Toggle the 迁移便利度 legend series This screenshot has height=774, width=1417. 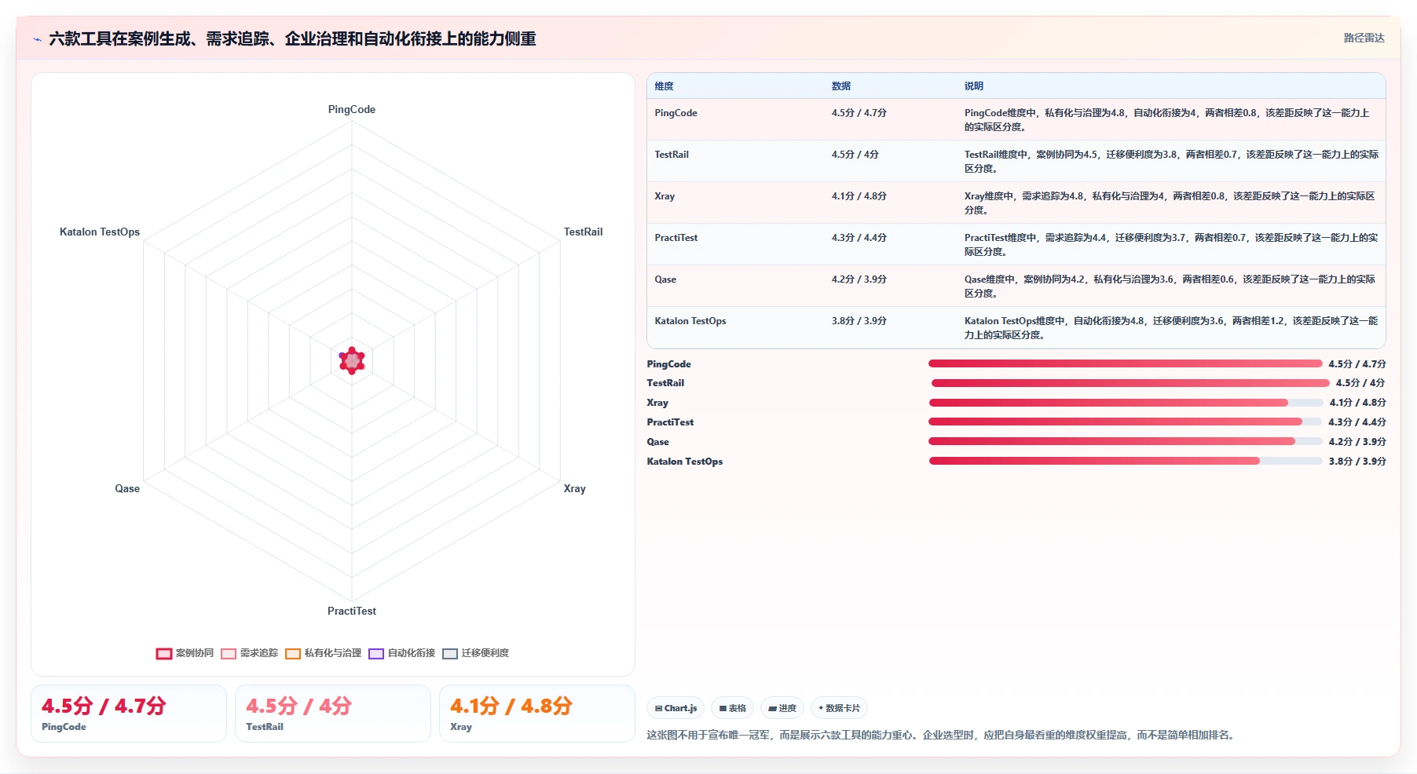point(476,653)
